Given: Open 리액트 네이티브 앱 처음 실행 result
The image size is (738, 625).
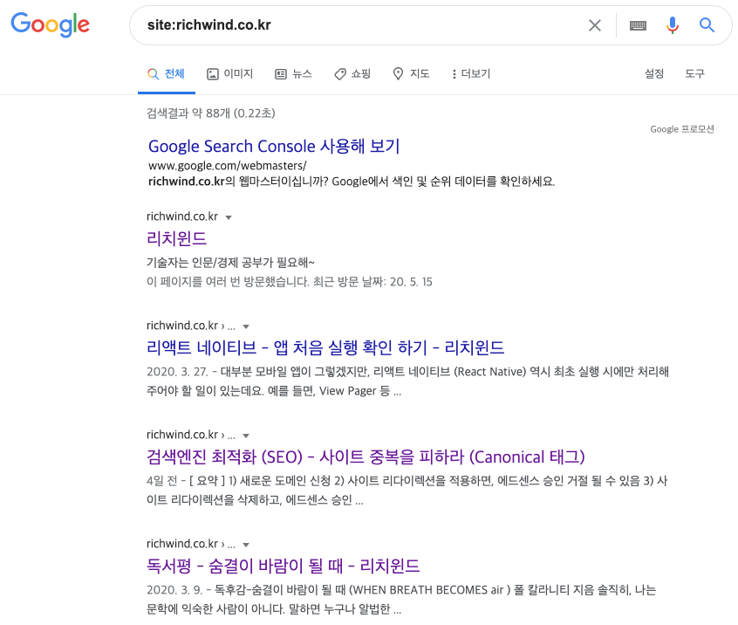Looking at the screenshot, I should [325, 347].
